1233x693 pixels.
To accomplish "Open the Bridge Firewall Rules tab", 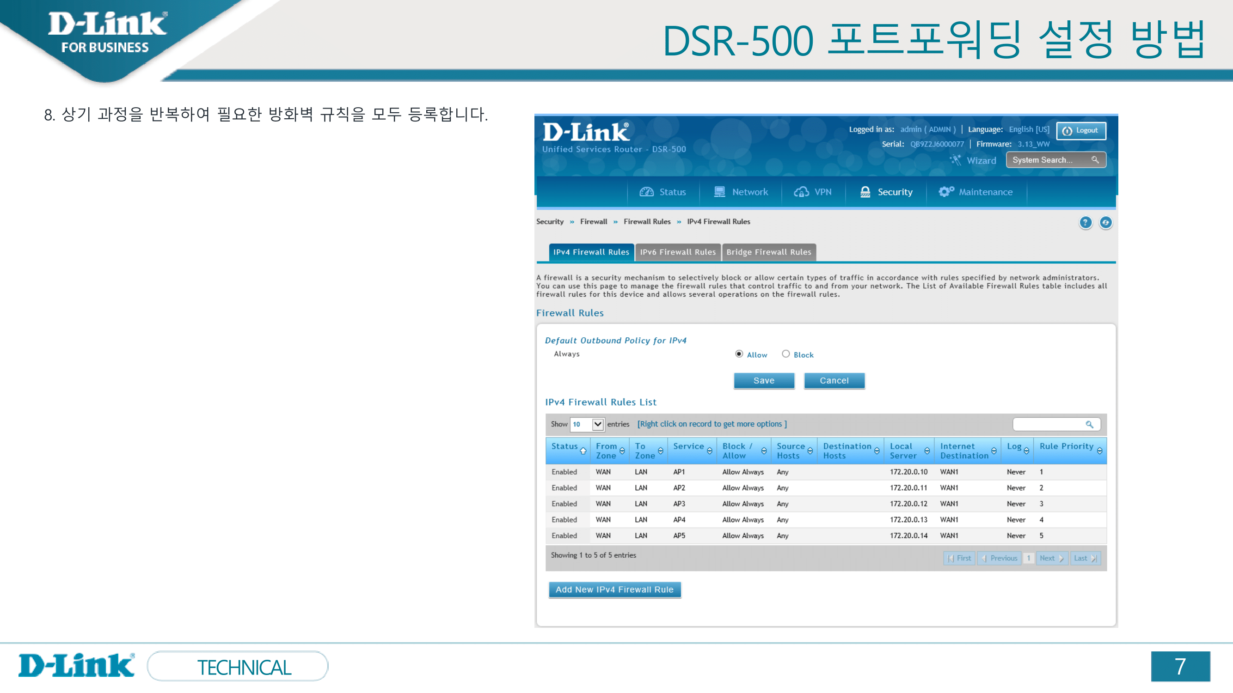I will (768, 252).
